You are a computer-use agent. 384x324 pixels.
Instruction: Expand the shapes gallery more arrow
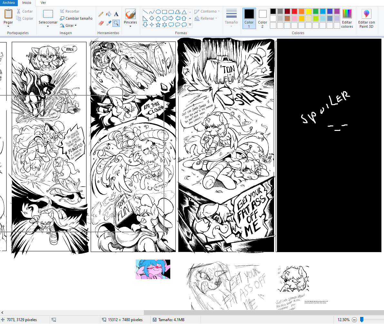click(x=190, y=25)
